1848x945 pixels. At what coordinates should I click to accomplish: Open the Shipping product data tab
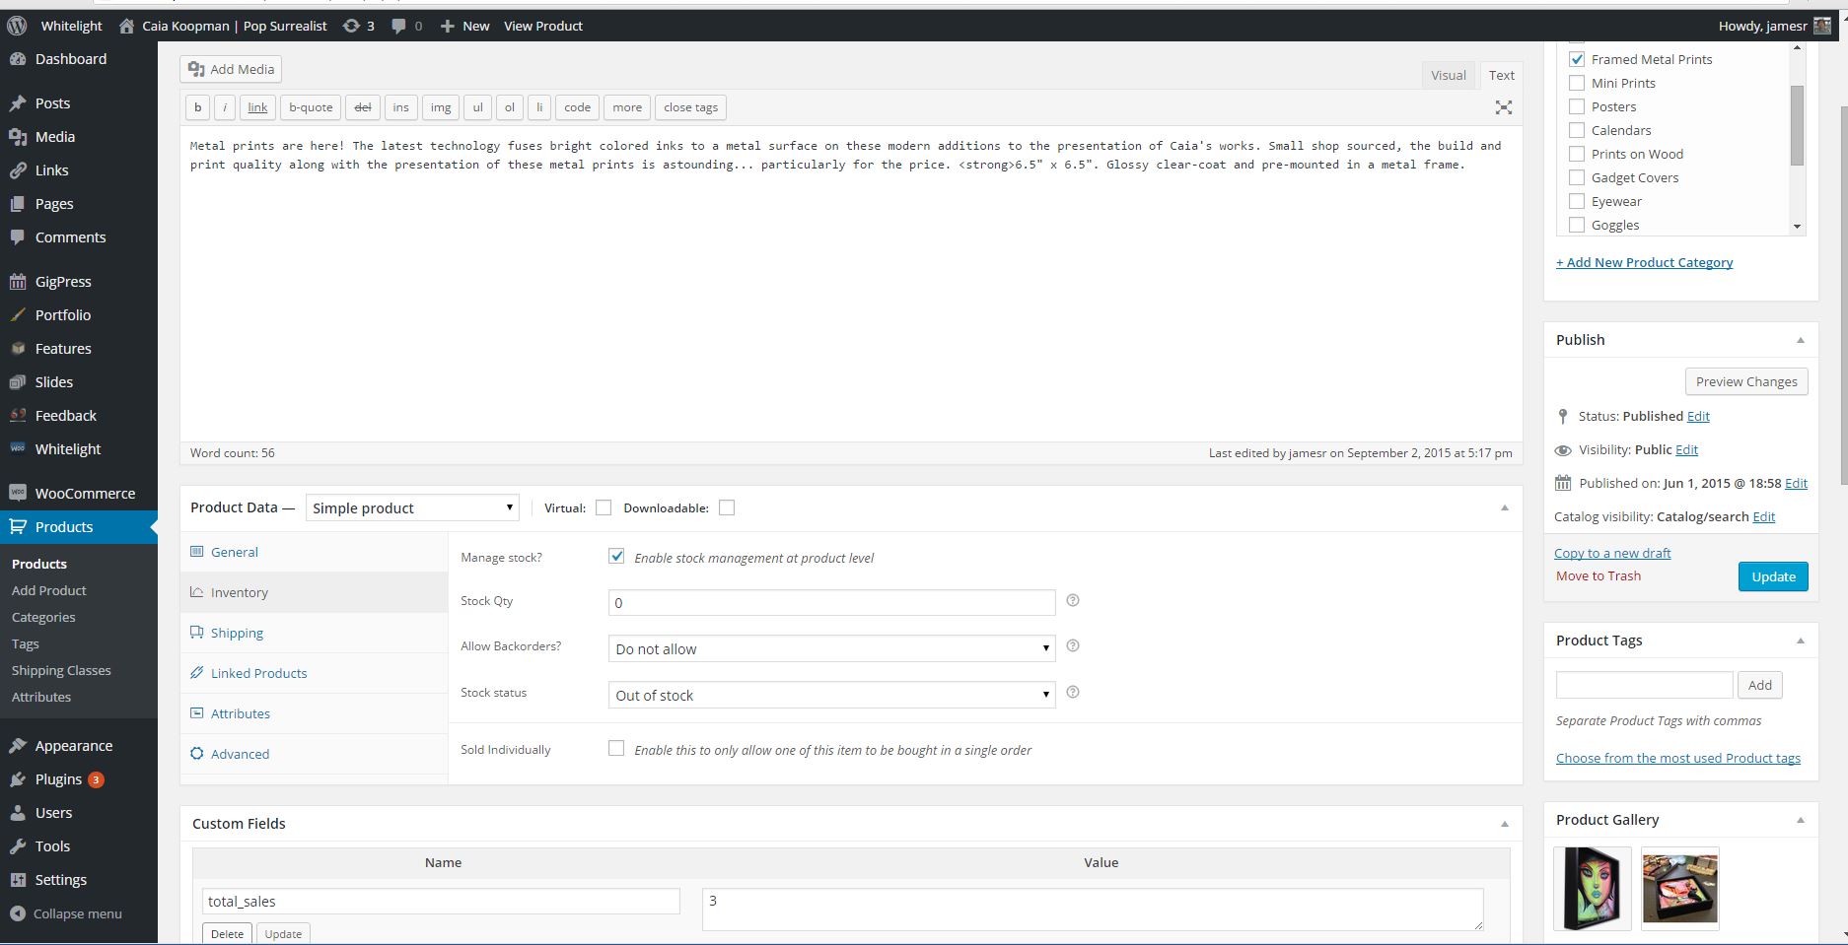237,633
